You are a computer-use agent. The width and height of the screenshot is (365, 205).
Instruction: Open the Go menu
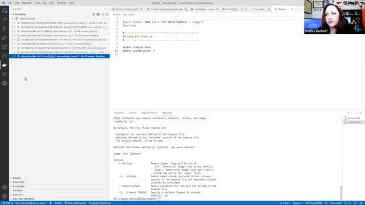point(44,3)
